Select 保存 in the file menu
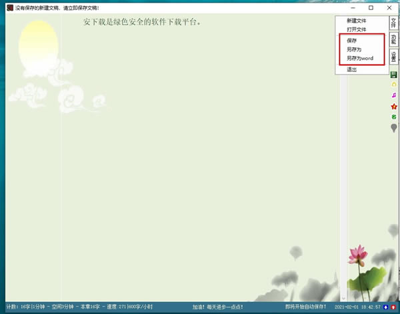The height and width of the screenshot is (314, 400). coord(351,40)
